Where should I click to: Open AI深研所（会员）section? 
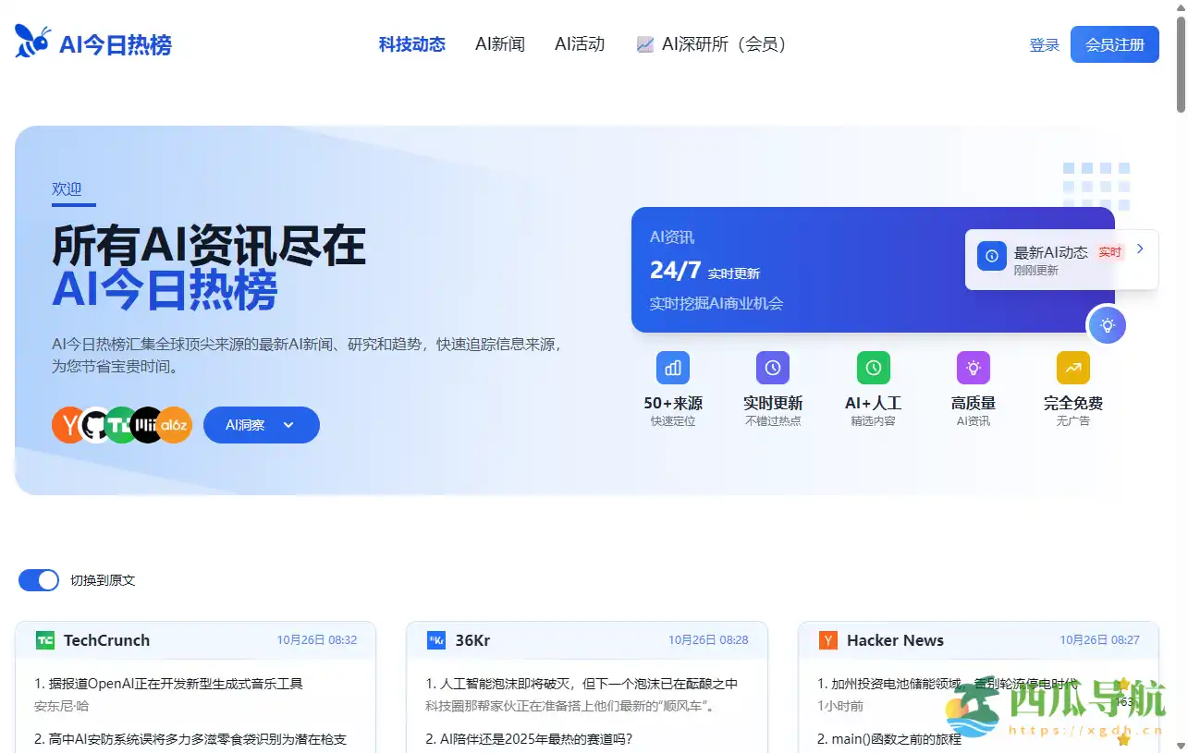click(712, 44)
